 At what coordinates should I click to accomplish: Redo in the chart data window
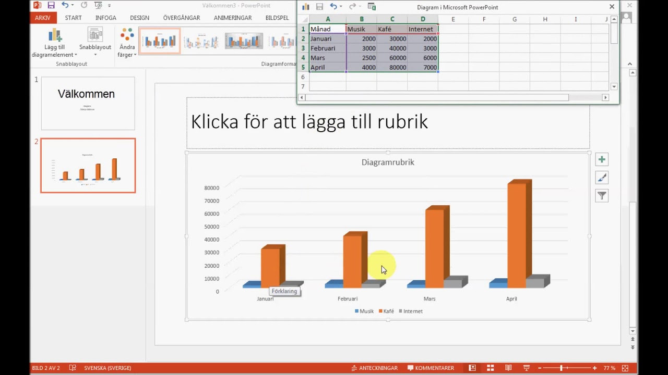(352, 7)
